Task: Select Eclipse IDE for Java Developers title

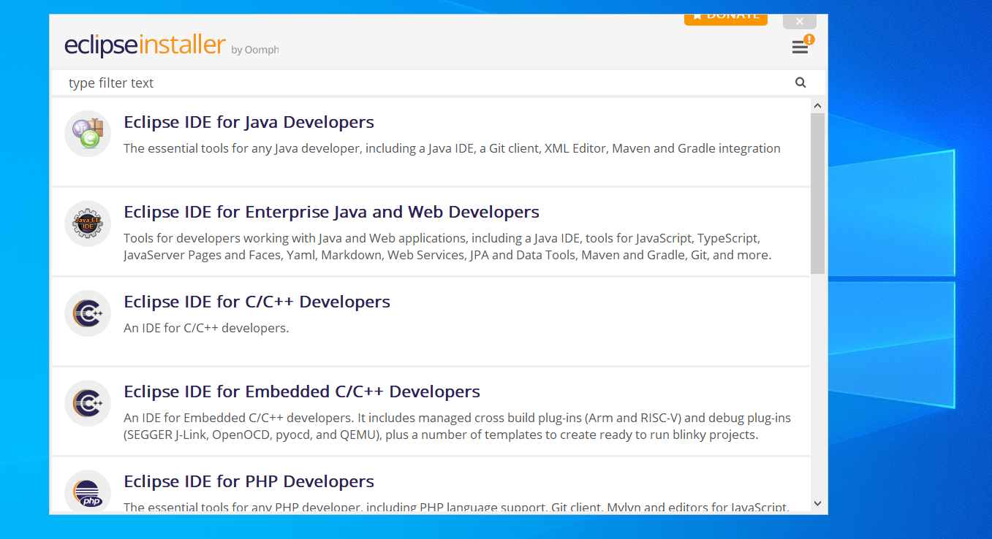Action: tap(249, 122)
